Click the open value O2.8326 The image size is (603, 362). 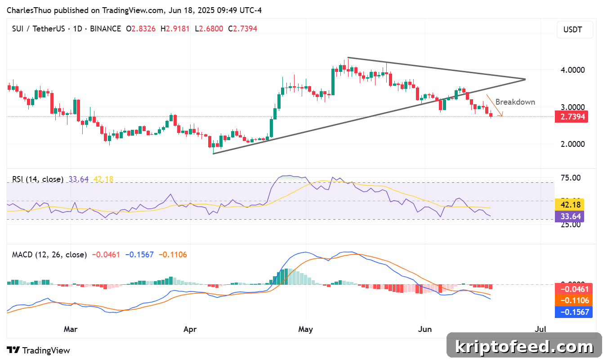pyautogui.click(x=141, y=29)
